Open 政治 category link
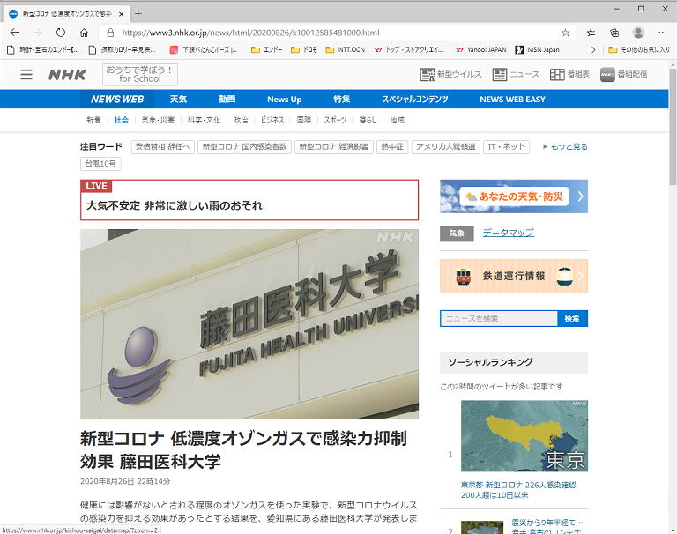 click(241, 120)
